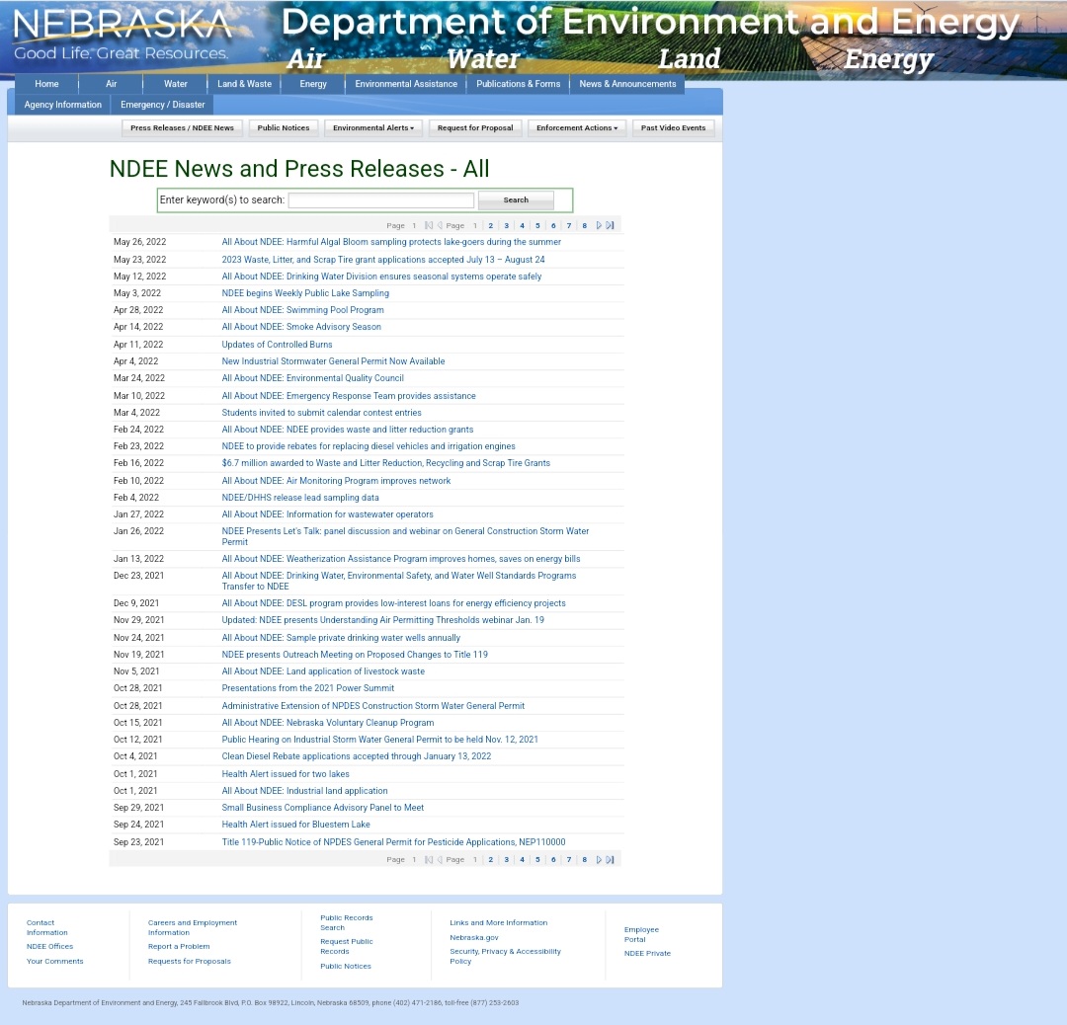Open DESL program low-interest loans article
This screenshot has height=1025, width=1067.
pos(393,603)
